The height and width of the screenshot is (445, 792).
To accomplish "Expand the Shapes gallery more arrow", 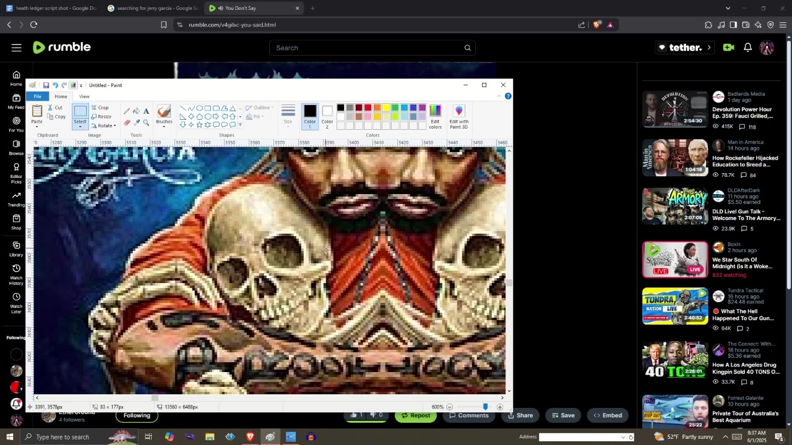I will click(240, 125).
